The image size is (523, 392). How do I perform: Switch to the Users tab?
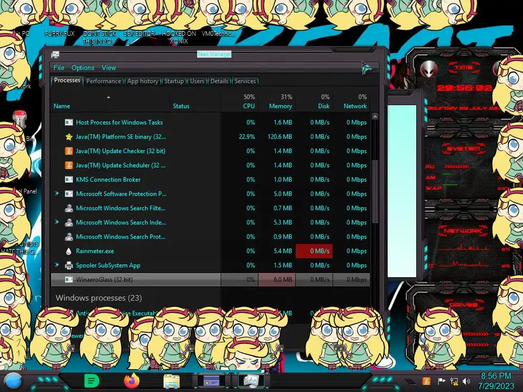pyautogui.click(x=197, y=81)
